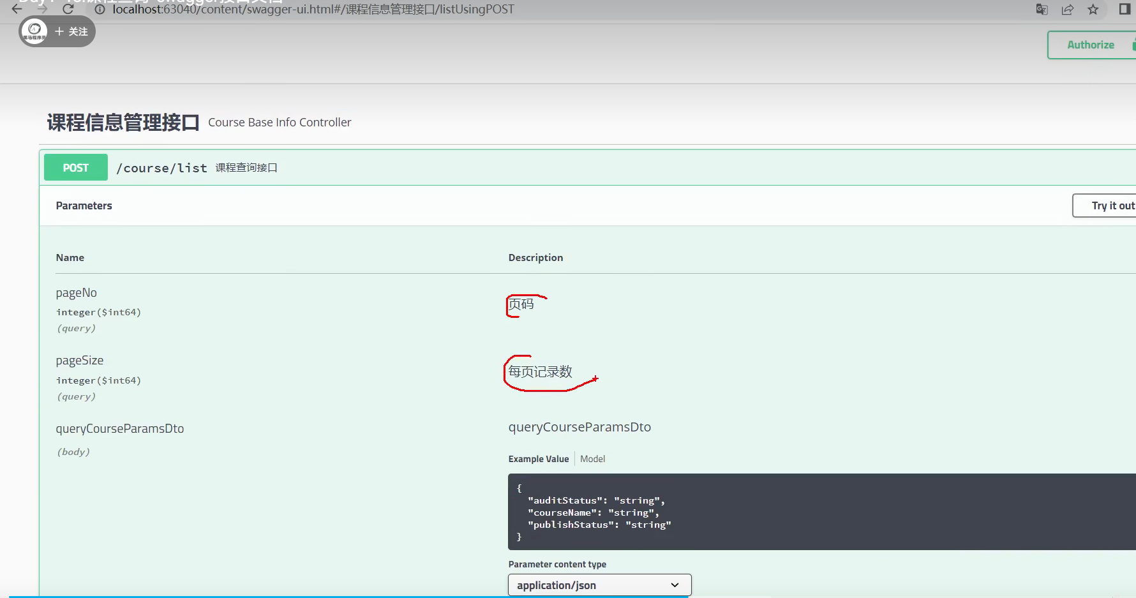The image size is (1136, 598).
Task: Click the Name column header
Action: (x=70, y=258)
